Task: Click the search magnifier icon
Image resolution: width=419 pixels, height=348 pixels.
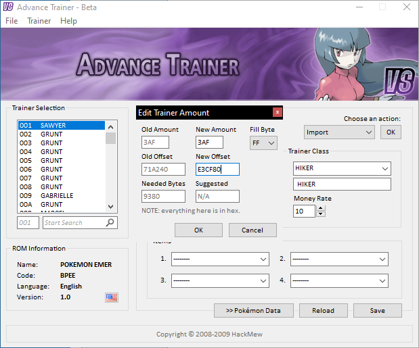Action: tap(110, 222)
